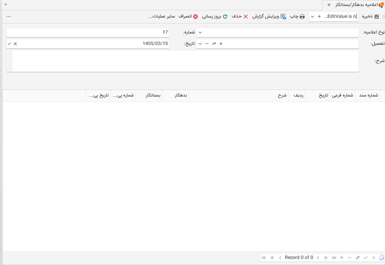The height and width of the screenshot is (265, 385).
Task: Expand the نوع اعلامیه (notice type) dropdown
Action: point(200,33)
